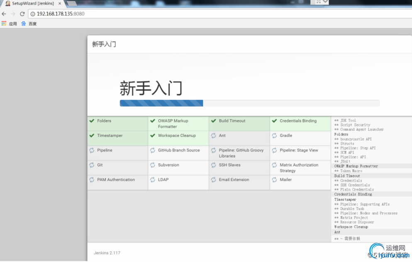Select the SetupWizard [Jenkins] browser tab
The width and height of the screenshot is (412, 262).
click(x=33, y=3)
